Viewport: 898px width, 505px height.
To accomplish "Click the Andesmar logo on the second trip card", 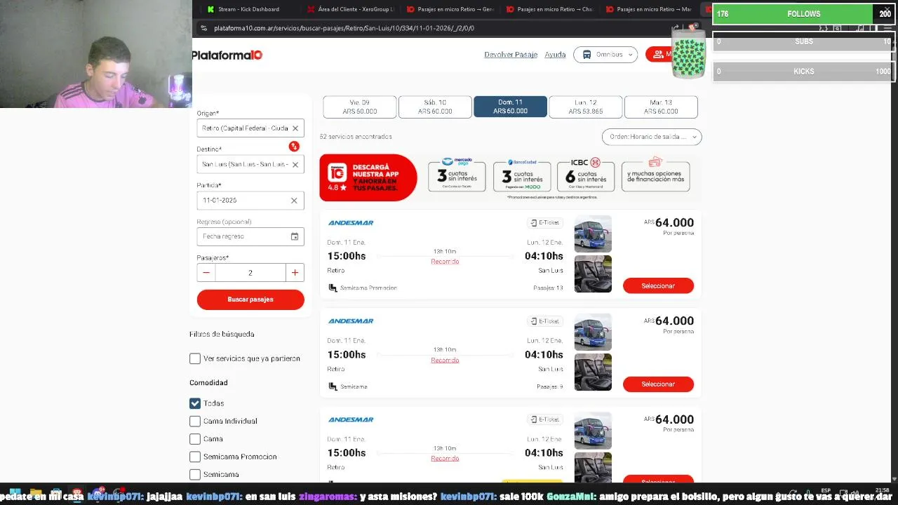I will click(x=351, y=321).
